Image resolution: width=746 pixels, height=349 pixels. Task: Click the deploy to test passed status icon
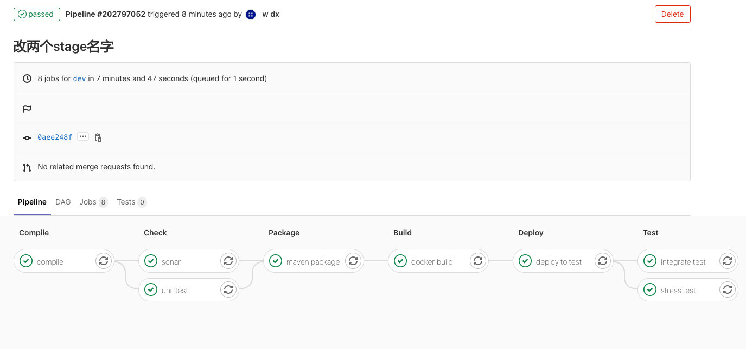click(525, 261)
